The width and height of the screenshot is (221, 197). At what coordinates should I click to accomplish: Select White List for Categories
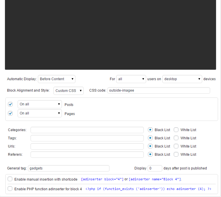pos(176,130)
